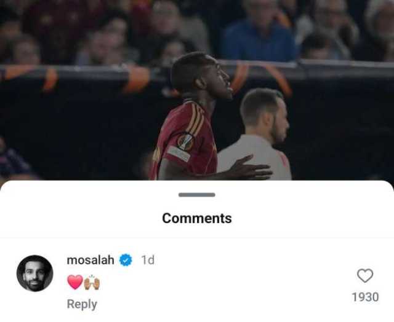Select the raised hands emoji in comment
394x322 pixels.
tap(92, 283)
